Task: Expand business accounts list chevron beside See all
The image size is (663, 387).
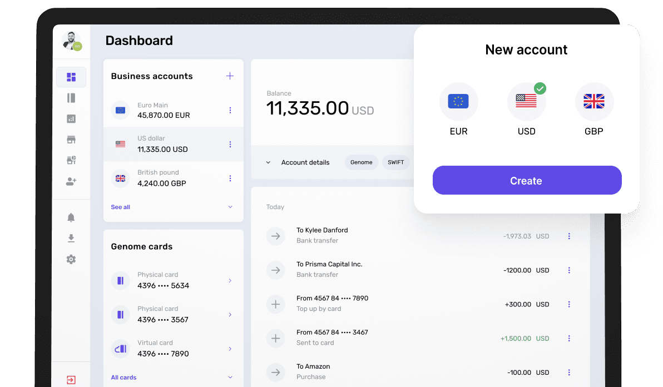Action: 230,207
